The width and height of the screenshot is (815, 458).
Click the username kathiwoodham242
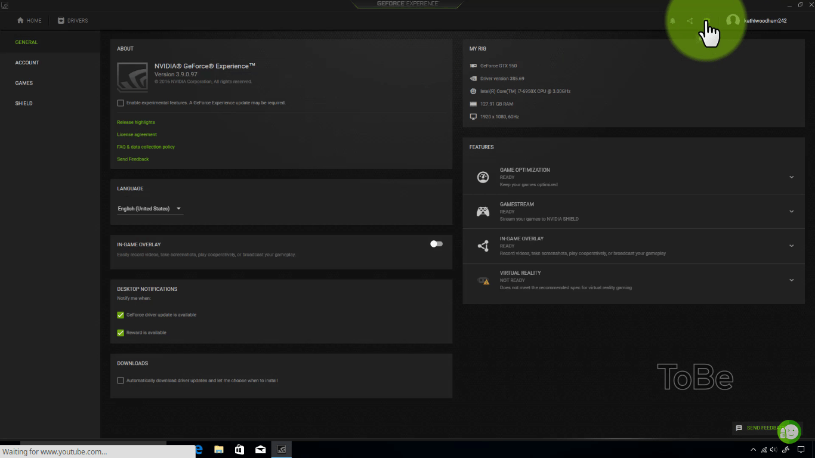[765, 21]
